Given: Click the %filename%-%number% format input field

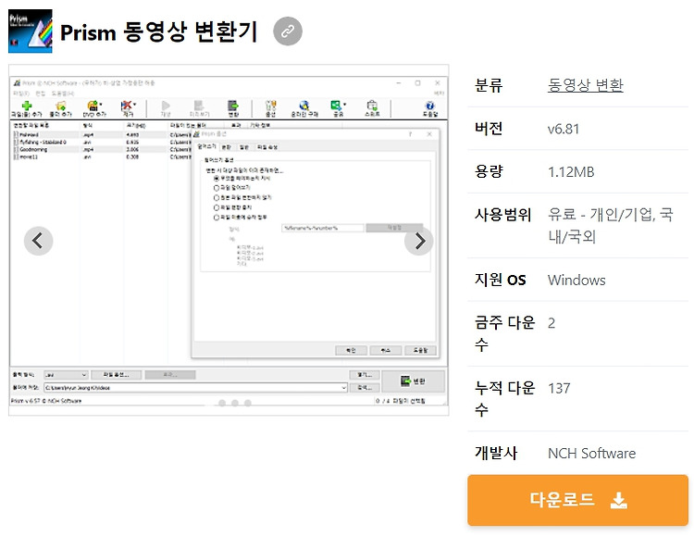Looking at the screenshot, I should tap(323, 229).
